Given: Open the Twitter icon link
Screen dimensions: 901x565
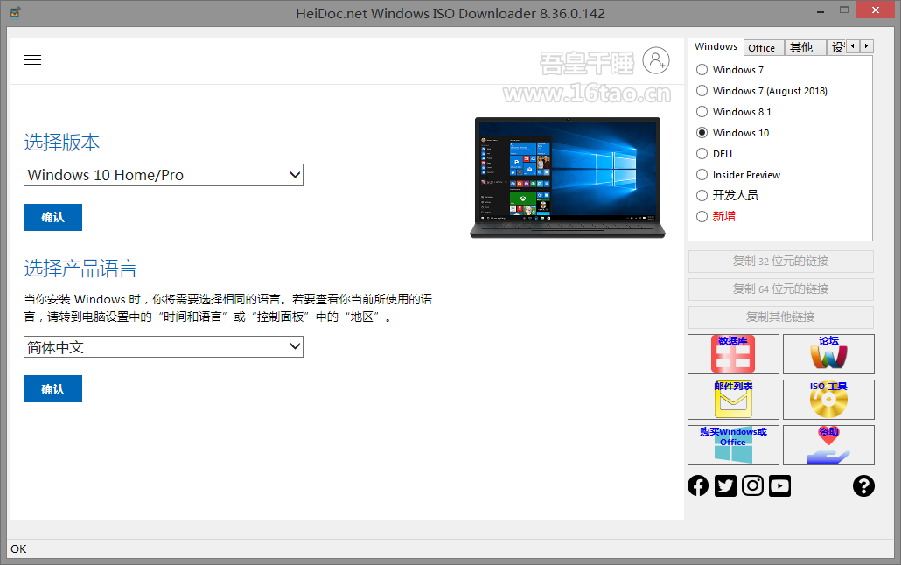Looking at the screenshot, I should tap(725, 485).
